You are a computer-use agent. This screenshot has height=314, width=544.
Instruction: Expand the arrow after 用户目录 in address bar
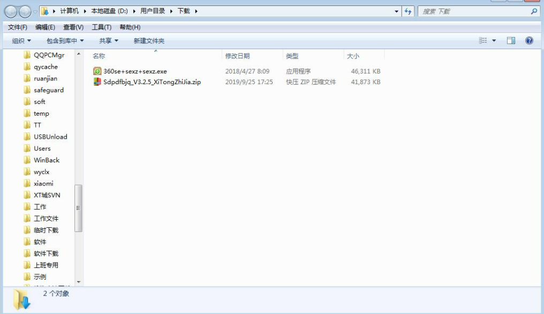[x=171, y=11]
